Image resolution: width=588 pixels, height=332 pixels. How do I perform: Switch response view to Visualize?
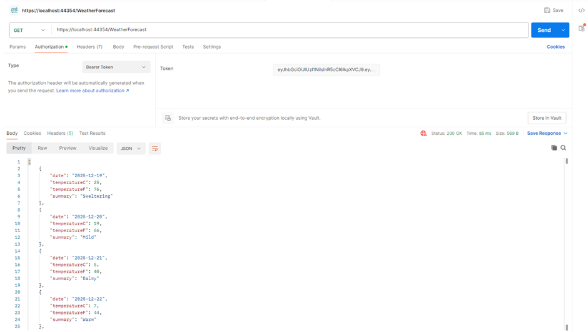(98, 149)
